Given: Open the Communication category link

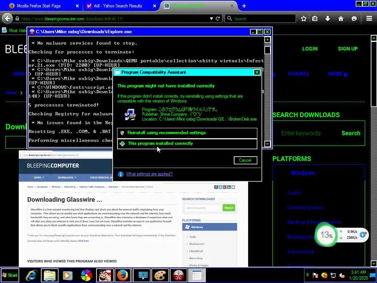Looking at the screenshot, I should pos(306,207).
